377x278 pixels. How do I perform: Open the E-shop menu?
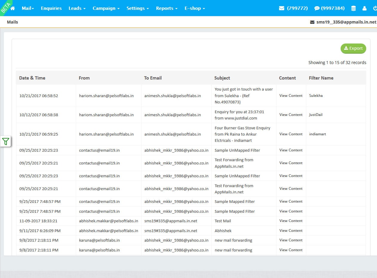195,8
